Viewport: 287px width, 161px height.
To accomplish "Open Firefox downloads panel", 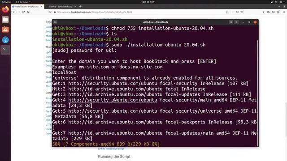I will coord(264,12).
